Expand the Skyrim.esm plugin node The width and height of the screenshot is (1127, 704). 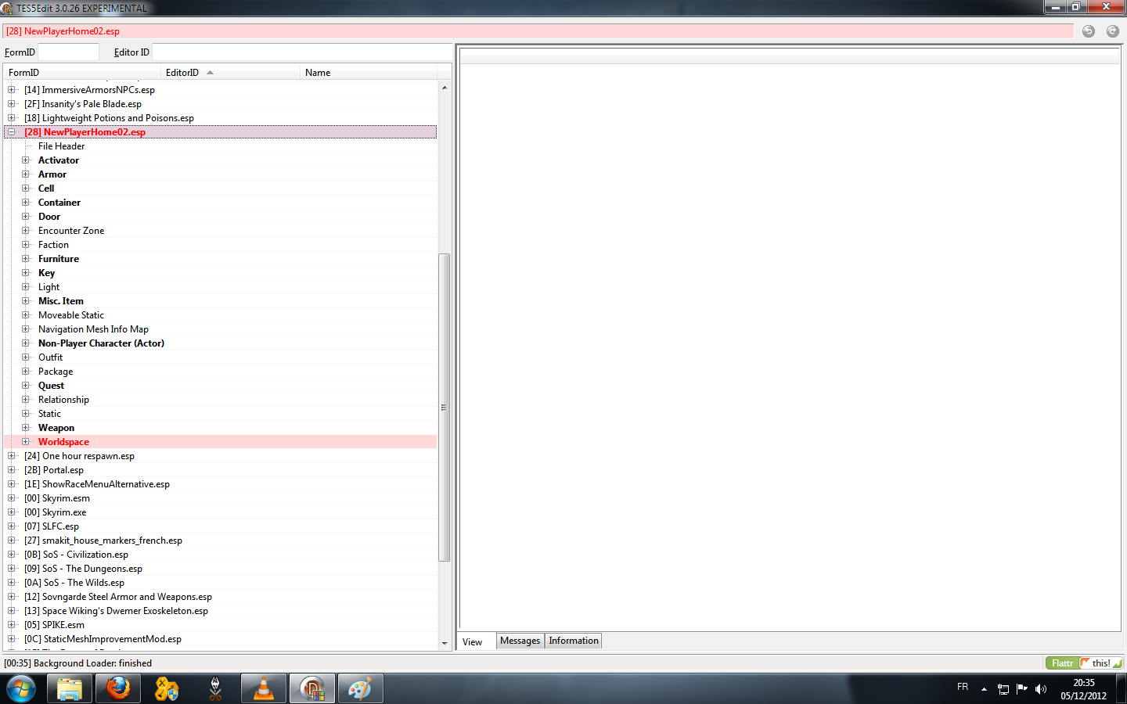(x=12, y=498)
